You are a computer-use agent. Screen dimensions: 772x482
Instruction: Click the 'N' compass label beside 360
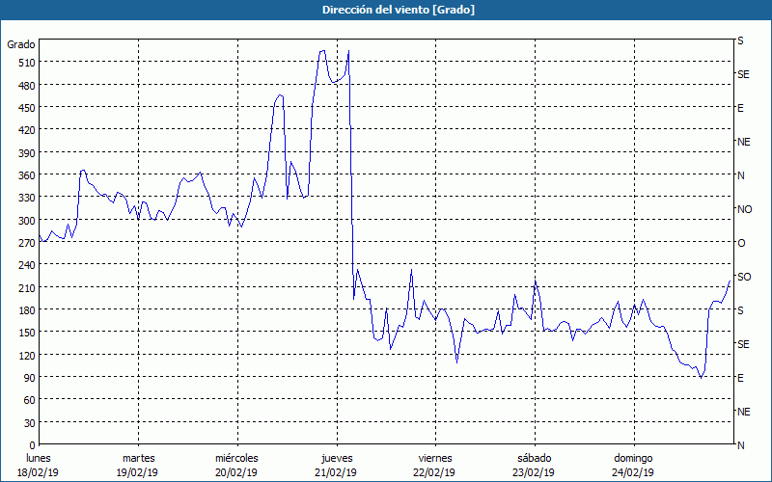(740, 175)
